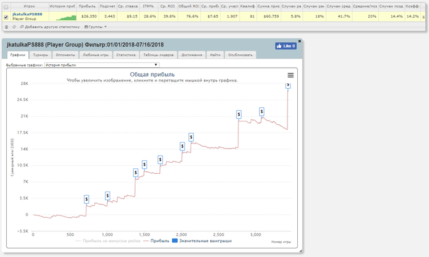The width and height of the screenshot is (429, 257).
Task: Sort by the 'ITM%' column header
Action: (148, 6)
